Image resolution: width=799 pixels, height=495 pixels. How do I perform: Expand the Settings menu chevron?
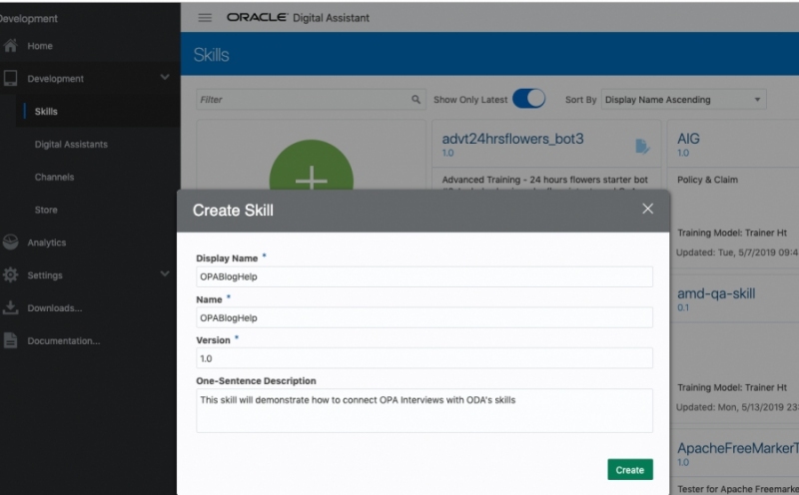pyautogui.click(x=165, y=274)
